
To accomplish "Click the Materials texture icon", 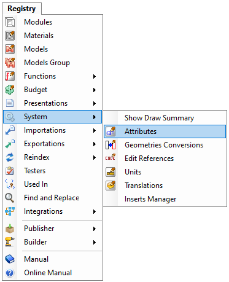I will point(10,36).
